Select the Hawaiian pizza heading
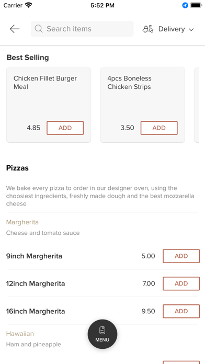The image size is (205, 364). coord(20,334)
